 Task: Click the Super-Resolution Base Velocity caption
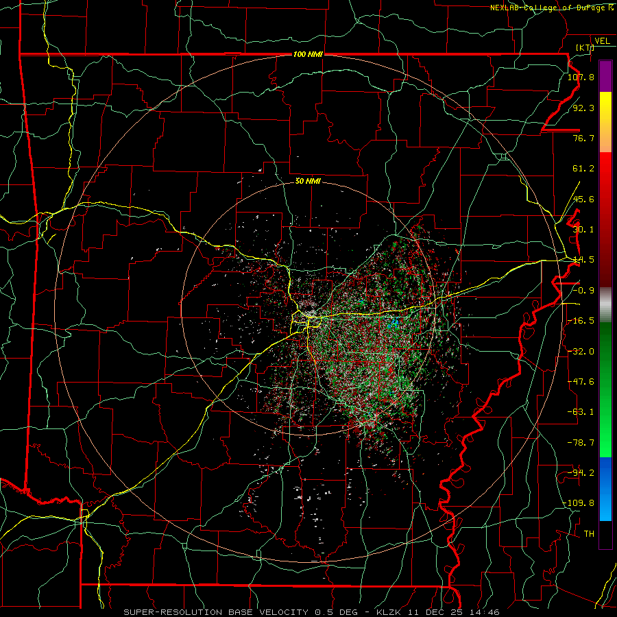[x=311, y=612]
